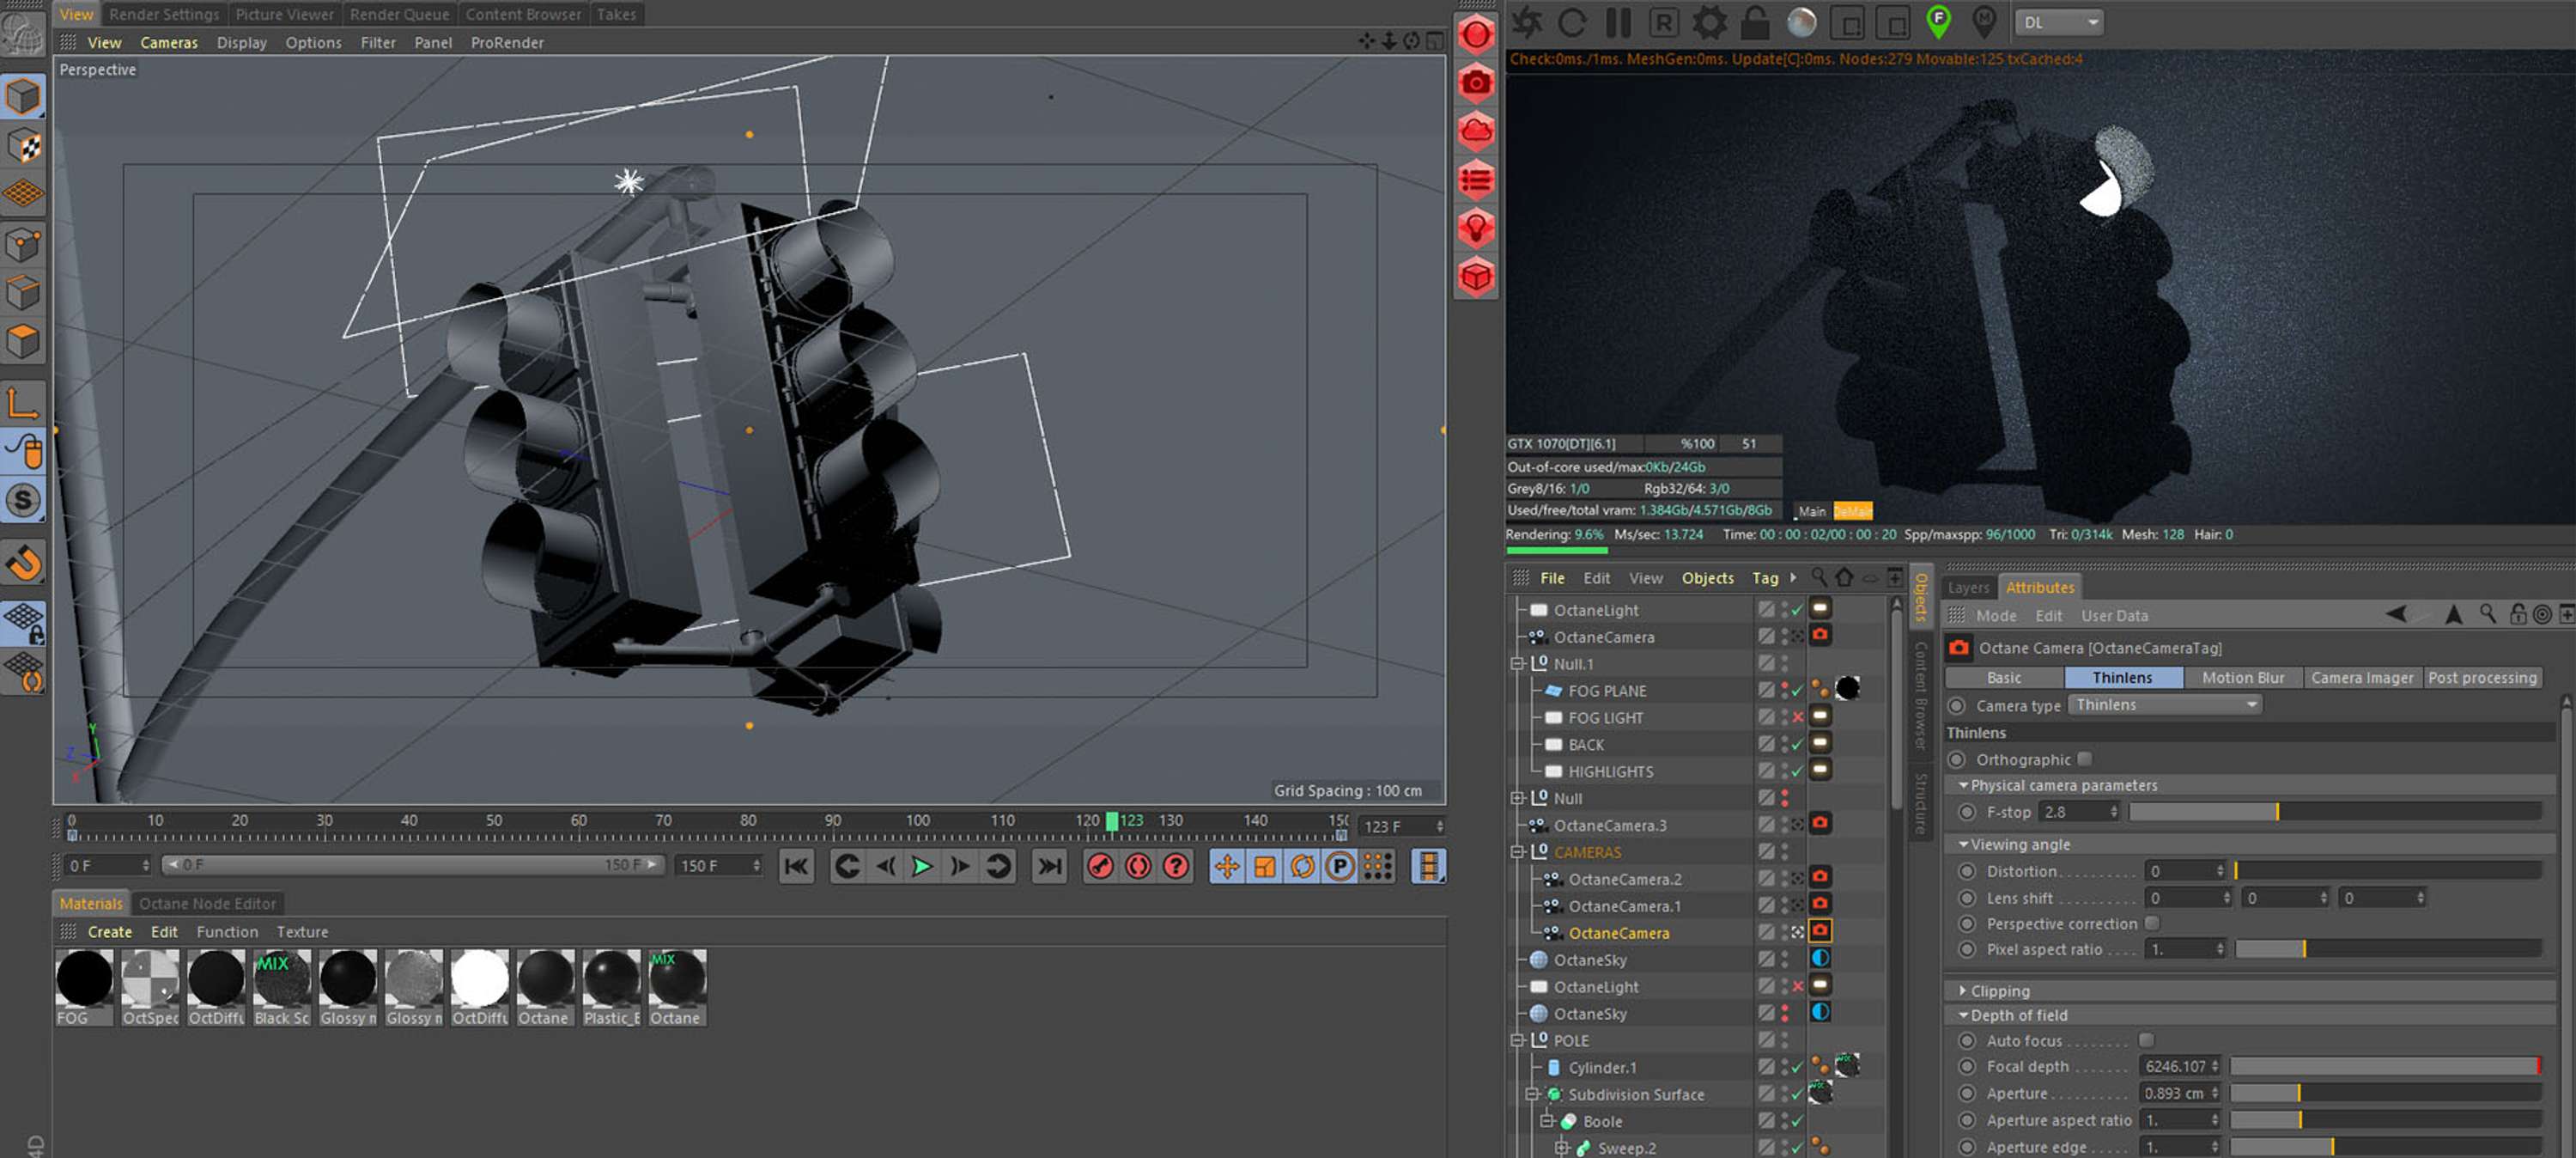This screenshot has height=1158, width=2576.
Task: Toggle the parameter keyframe P icon
Action: [1340, 866]
